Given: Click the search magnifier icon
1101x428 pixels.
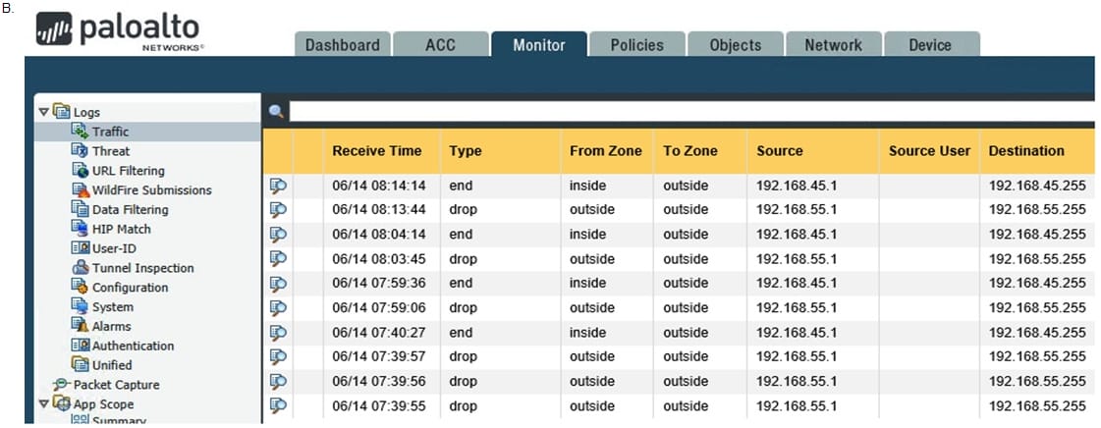Looking at the screenshot, I should (276, 112).
